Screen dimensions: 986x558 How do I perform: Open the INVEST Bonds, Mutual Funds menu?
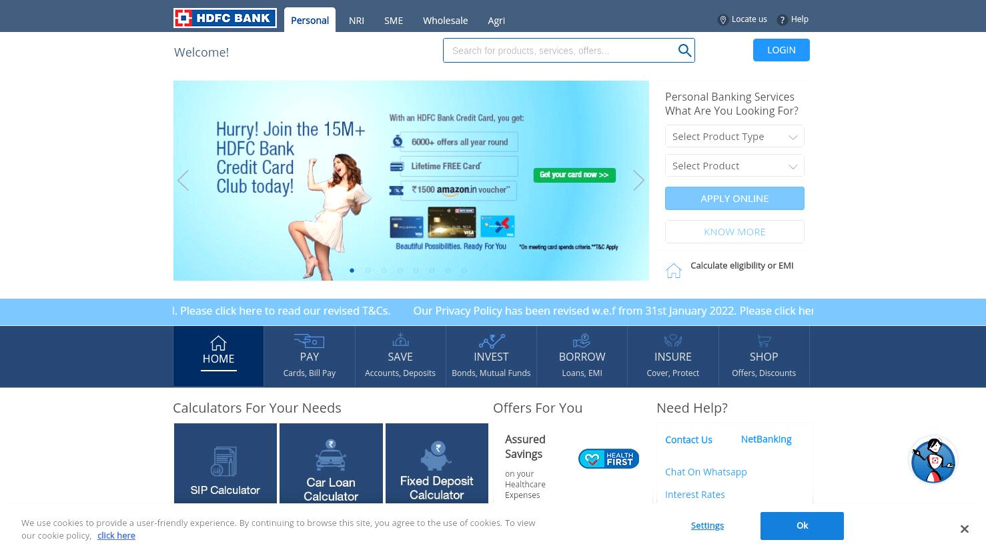pyautogui.click(x=491, y=356)
